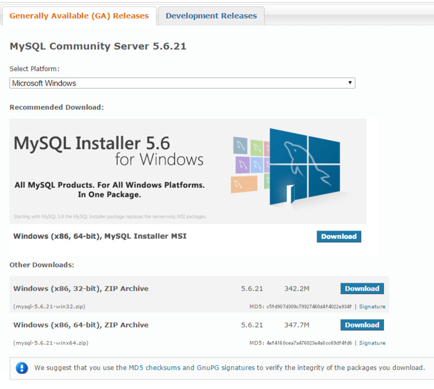
Task: Open Signature link for win32 zip
Action: click(x=372, y=307)
